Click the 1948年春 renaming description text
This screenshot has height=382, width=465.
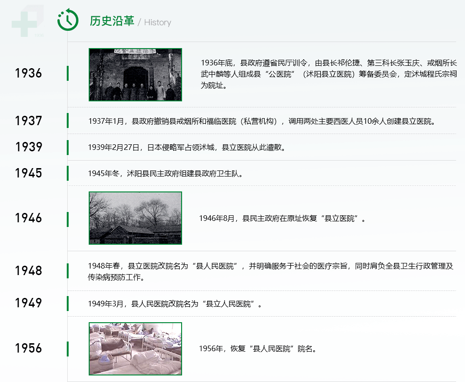tap(270, 271)
